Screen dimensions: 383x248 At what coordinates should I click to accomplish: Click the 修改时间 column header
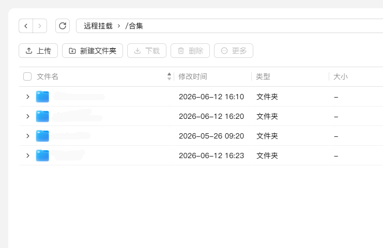[x=193, y=76]
